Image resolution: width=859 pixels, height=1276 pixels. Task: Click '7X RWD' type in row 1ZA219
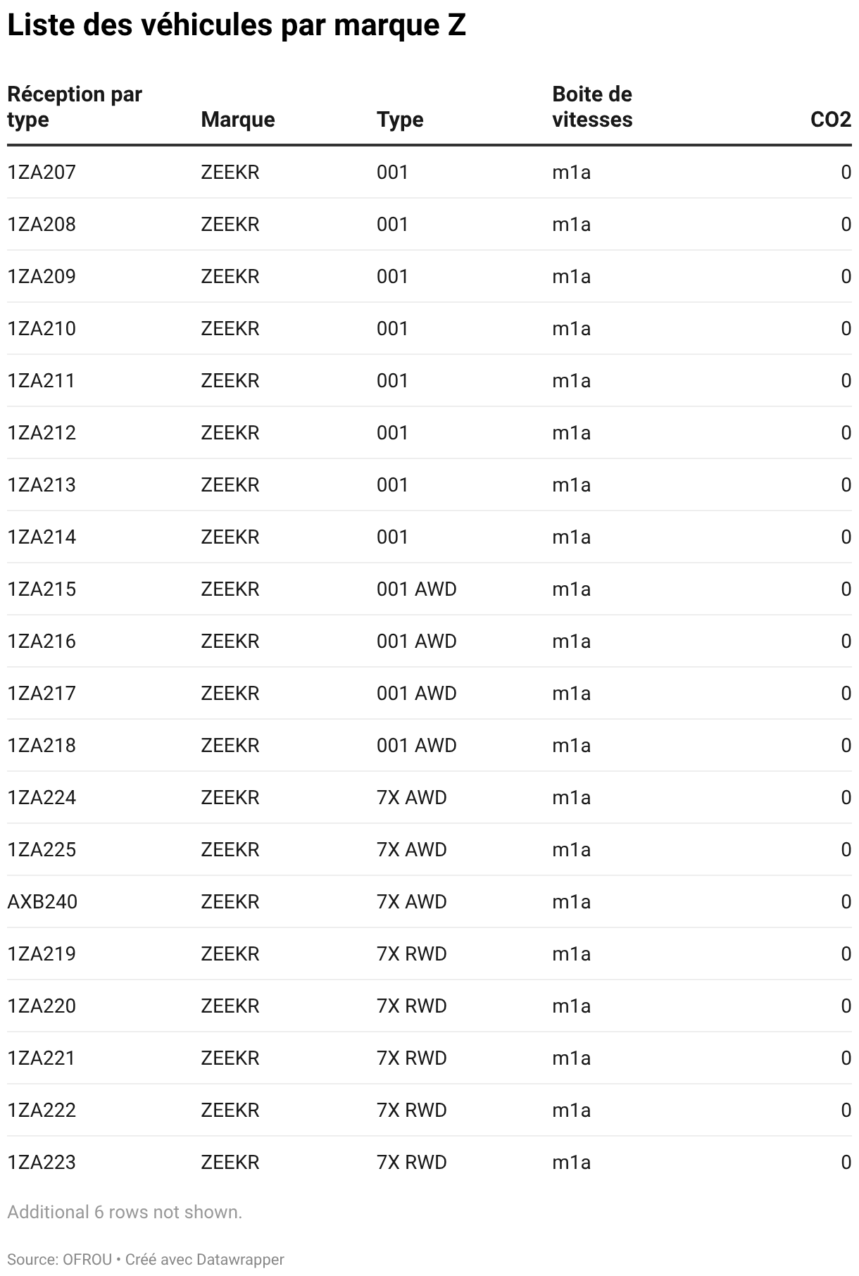coord(411,954)
